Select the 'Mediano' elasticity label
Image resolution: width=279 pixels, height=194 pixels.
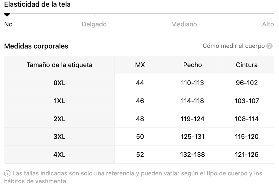point(184,24)
